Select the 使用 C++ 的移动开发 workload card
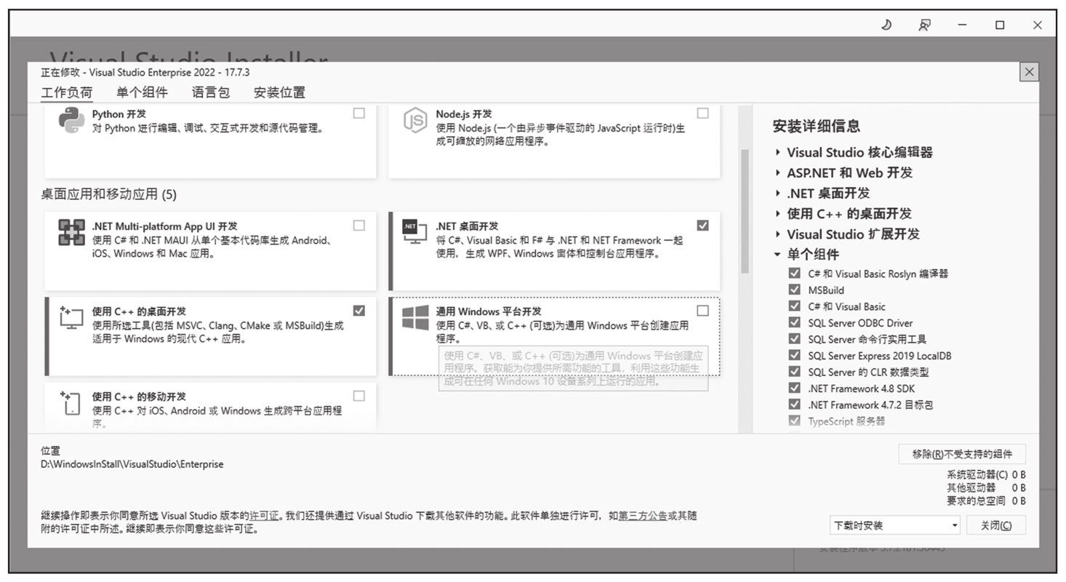The width and height of the screenshot is (1066, 582). coord(210,407)
